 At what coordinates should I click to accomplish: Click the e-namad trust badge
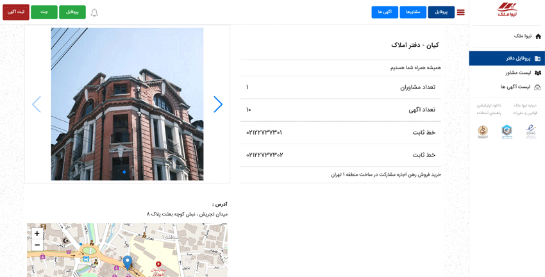click(x=530, y=131)
